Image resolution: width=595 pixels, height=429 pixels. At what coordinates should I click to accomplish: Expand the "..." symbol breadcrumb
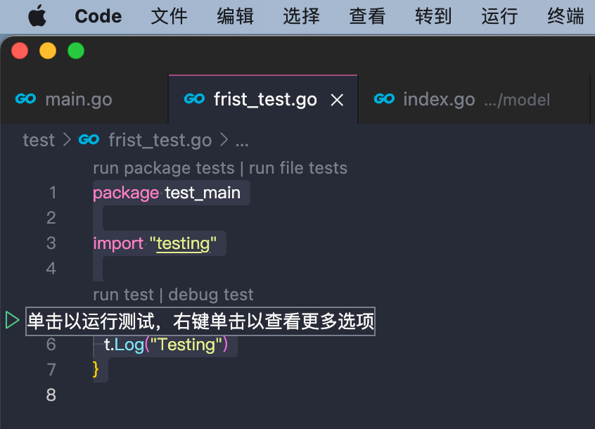coord(242,140)
